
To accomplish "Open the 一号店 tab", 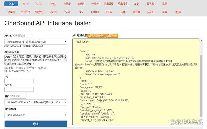I will click(x=95, y=4).
